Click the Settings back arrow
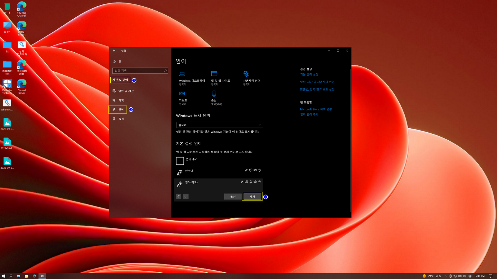 (114, 51)
